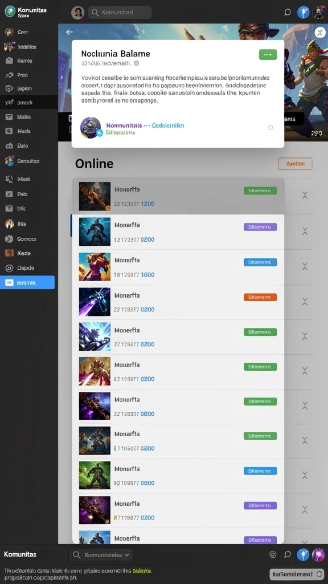The image size is (328, 584).
Task: Select Rslo in the sidebar
Action: (22, 194)
